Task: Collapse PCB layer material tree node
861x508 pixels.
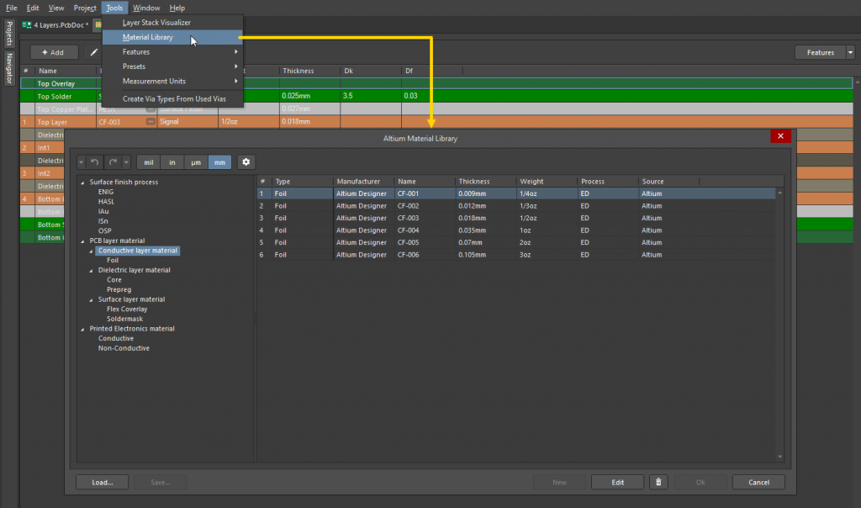Action: coord(83,241)
